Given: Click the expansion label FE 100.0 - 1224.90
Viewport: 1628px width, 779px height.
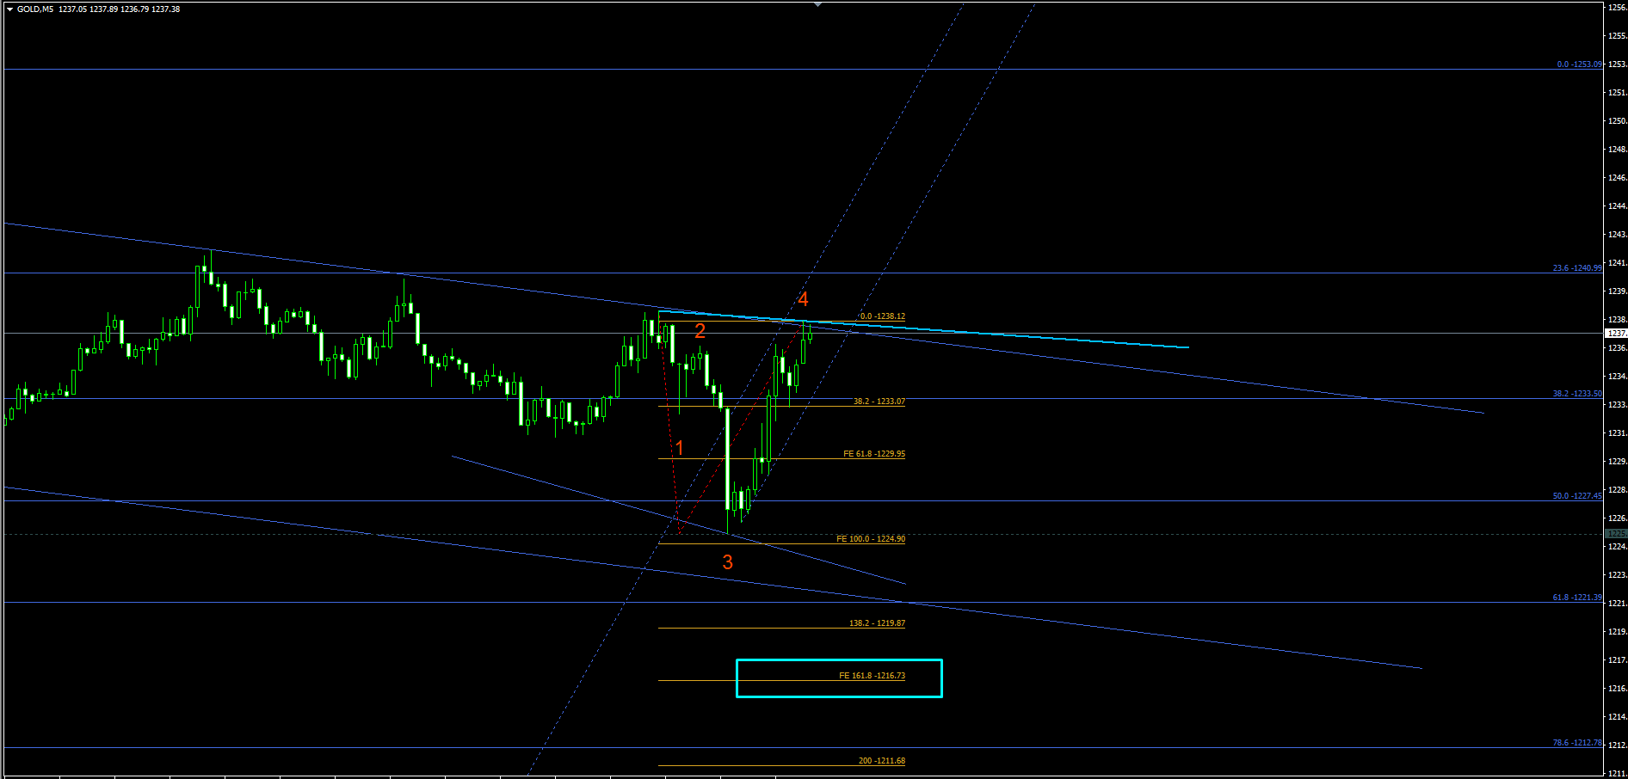Looking at the screenshot, I should click(x=871, y=539).
